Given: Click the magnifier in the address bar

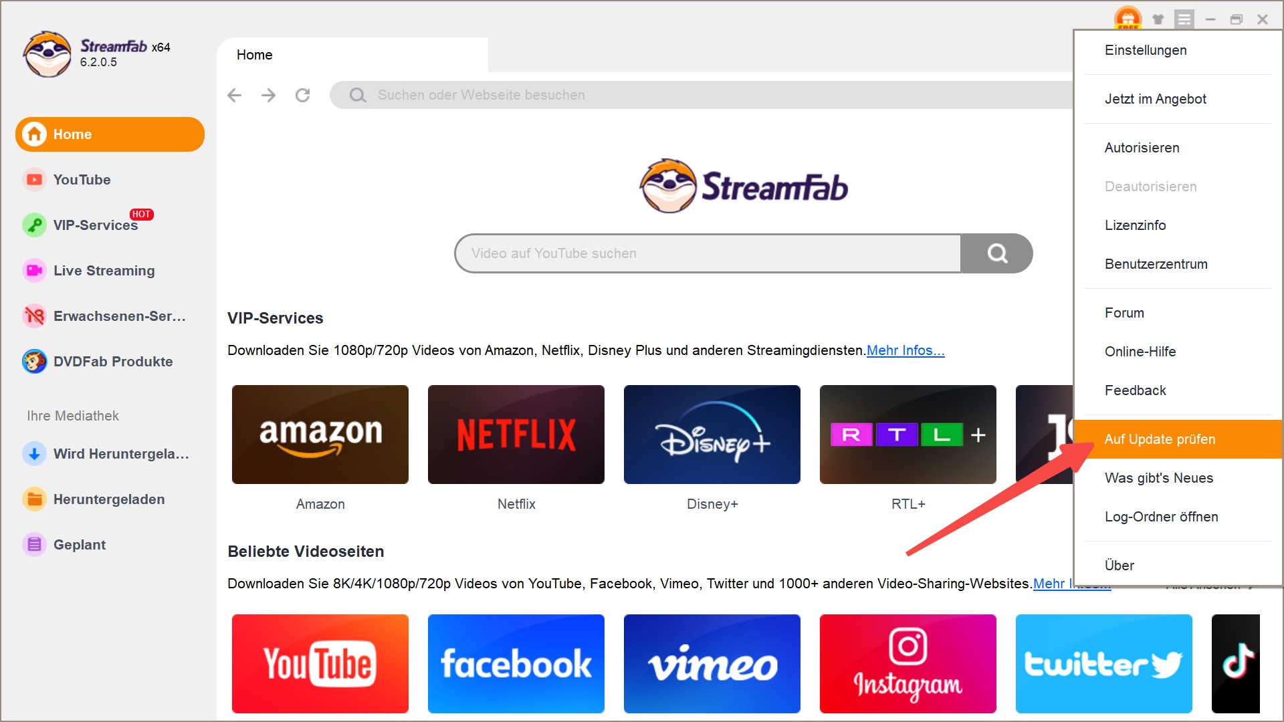Looking at the screenshot, I should point(358,95).
